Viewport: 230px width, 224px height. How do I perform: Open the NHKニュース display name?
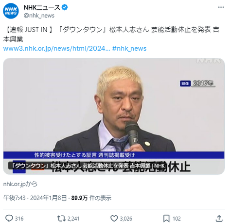click(42, 7)
